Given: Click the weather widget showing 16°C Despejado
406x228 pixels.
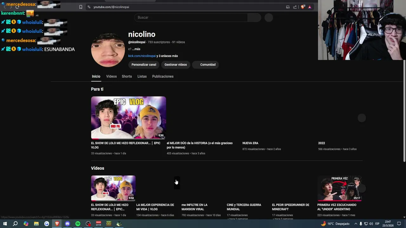Looking at the screenshot, I should coord(335,224).
